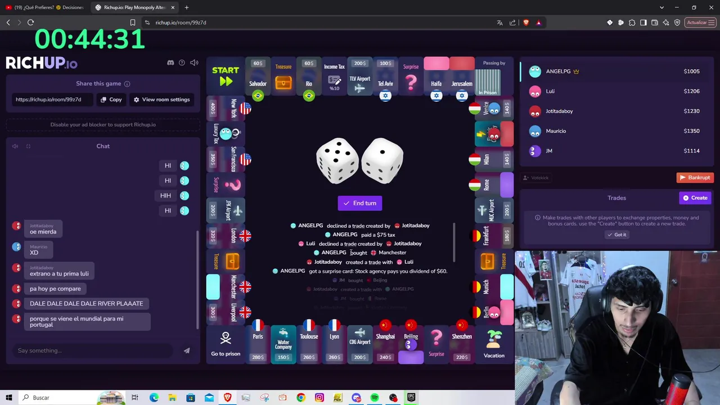Viewport: 720px width, 405px height.
Task: Open Shenzhen property tile
Action: (x=462, y=344)
